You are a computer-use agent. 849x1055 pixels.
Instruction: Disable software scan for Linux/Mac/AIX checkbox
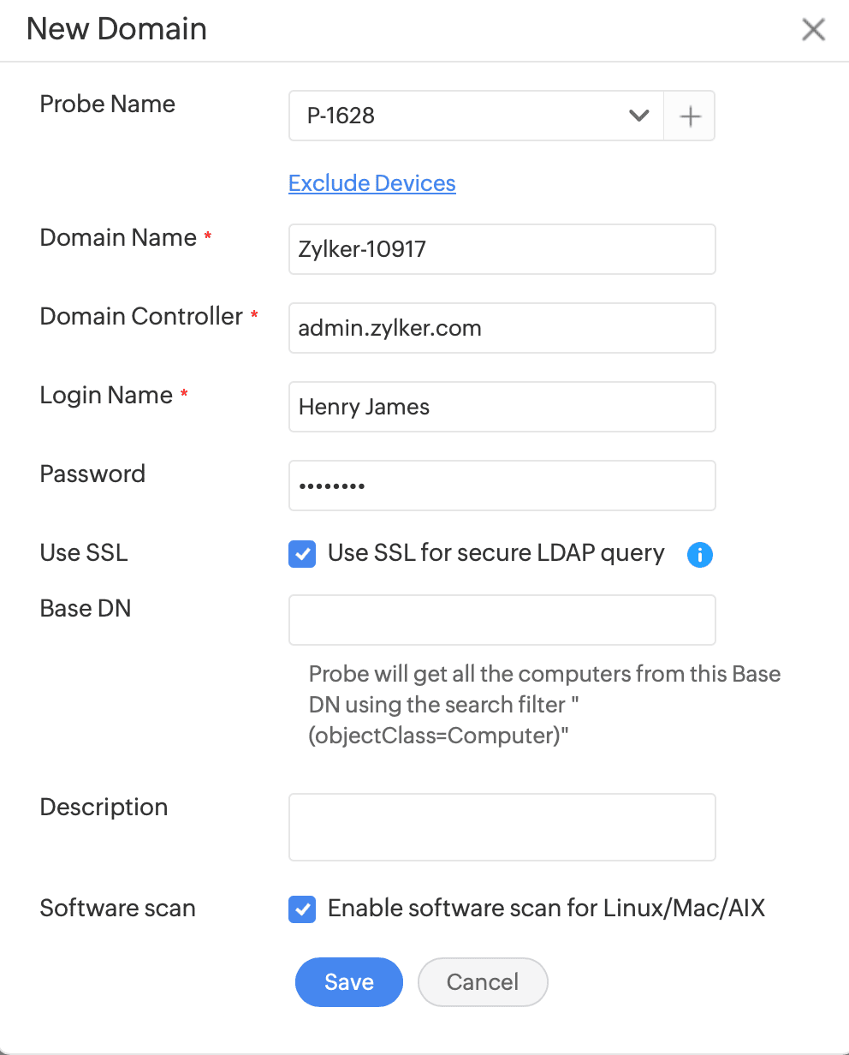pyautogui.click(x=301, y=909)
